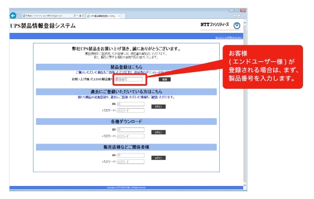Click the browser forward arrow button

pyautogui.click(x=19, y=16)
